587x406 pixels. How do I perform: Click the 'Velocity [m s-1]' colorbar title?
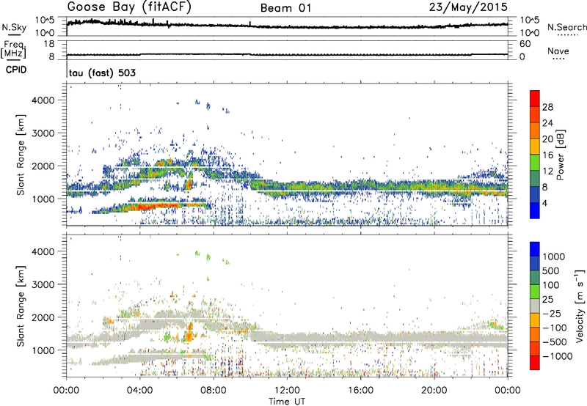coord(580,306)
